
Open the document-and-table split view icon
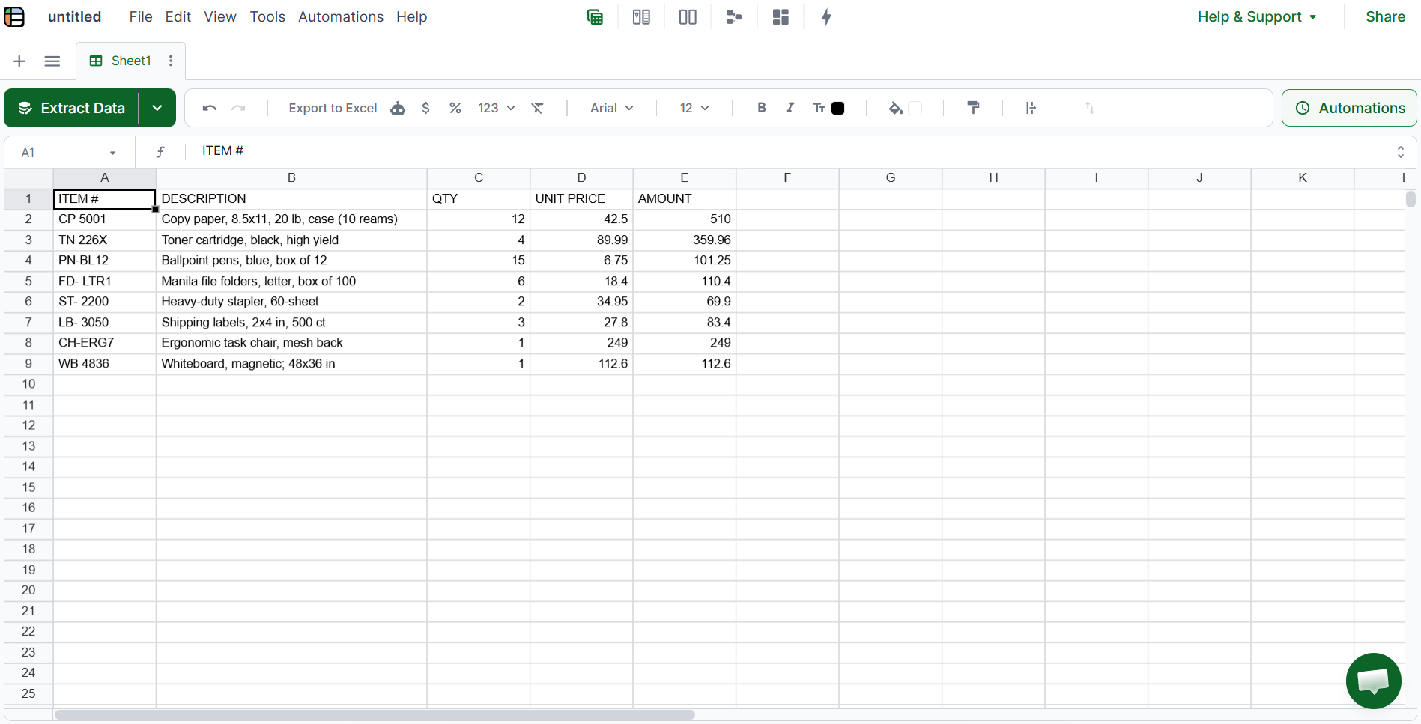pyautogui.click(x=641, y=17)
